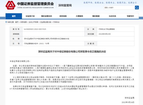Screen dimensions: 143x105
Task: Focus the keyword search input field
Action: [119, 8]
